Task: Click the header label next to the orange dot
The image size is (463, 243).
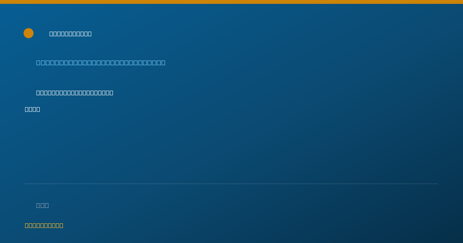Action: point(71,34)
